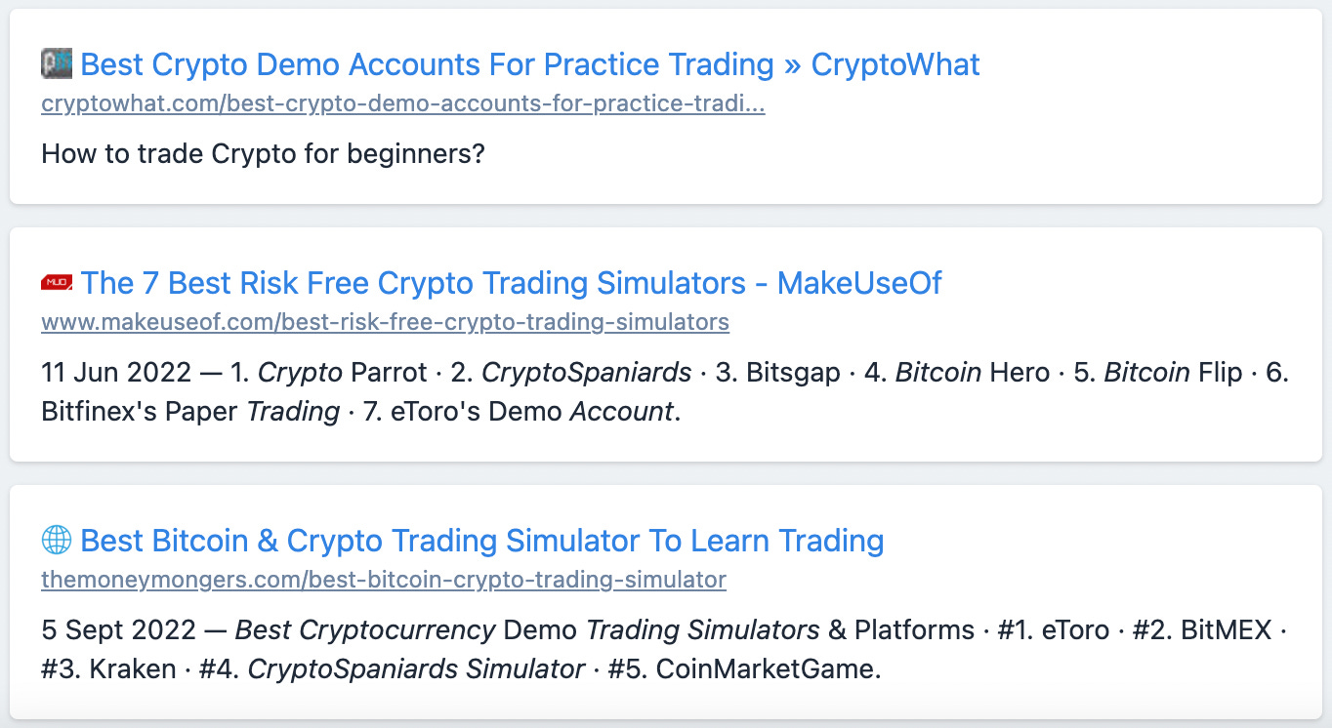Select the "How to trade Crypto for beginners?" snippet

coord(262,153)
